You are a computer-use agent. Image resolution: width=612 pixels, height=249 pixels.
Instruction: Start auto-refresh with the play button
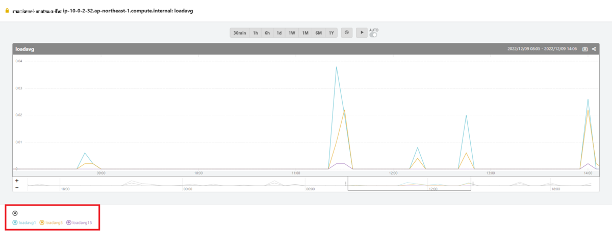362,33
